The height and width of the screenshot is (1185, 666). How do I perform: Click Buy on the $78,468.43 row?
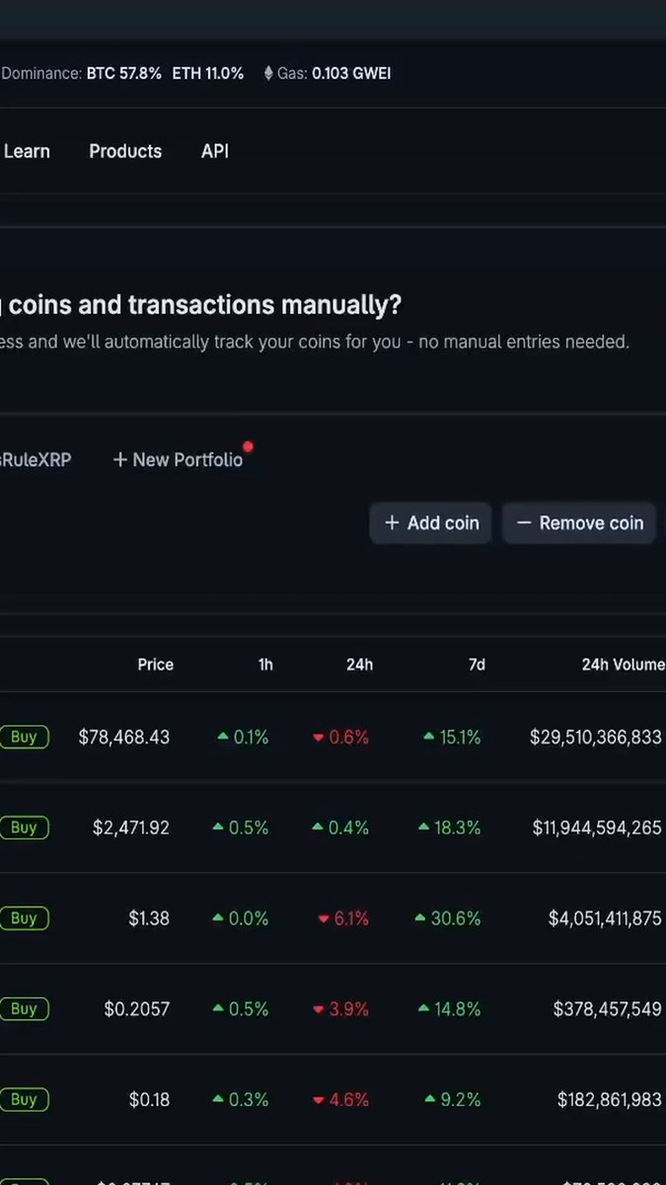pyautogui.click(x=24, y=737)
